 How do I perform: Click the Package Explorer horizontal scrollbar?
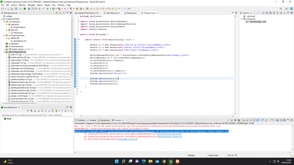coord(20,103)
